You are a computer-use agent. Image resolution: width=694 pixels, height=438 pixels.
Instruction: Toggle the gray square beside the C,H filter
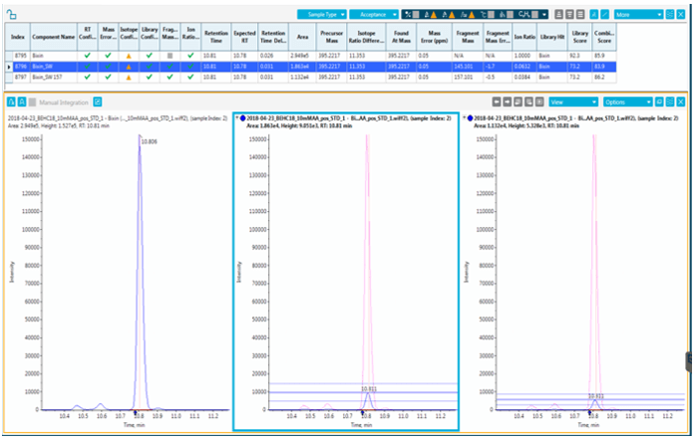[534, 15]
